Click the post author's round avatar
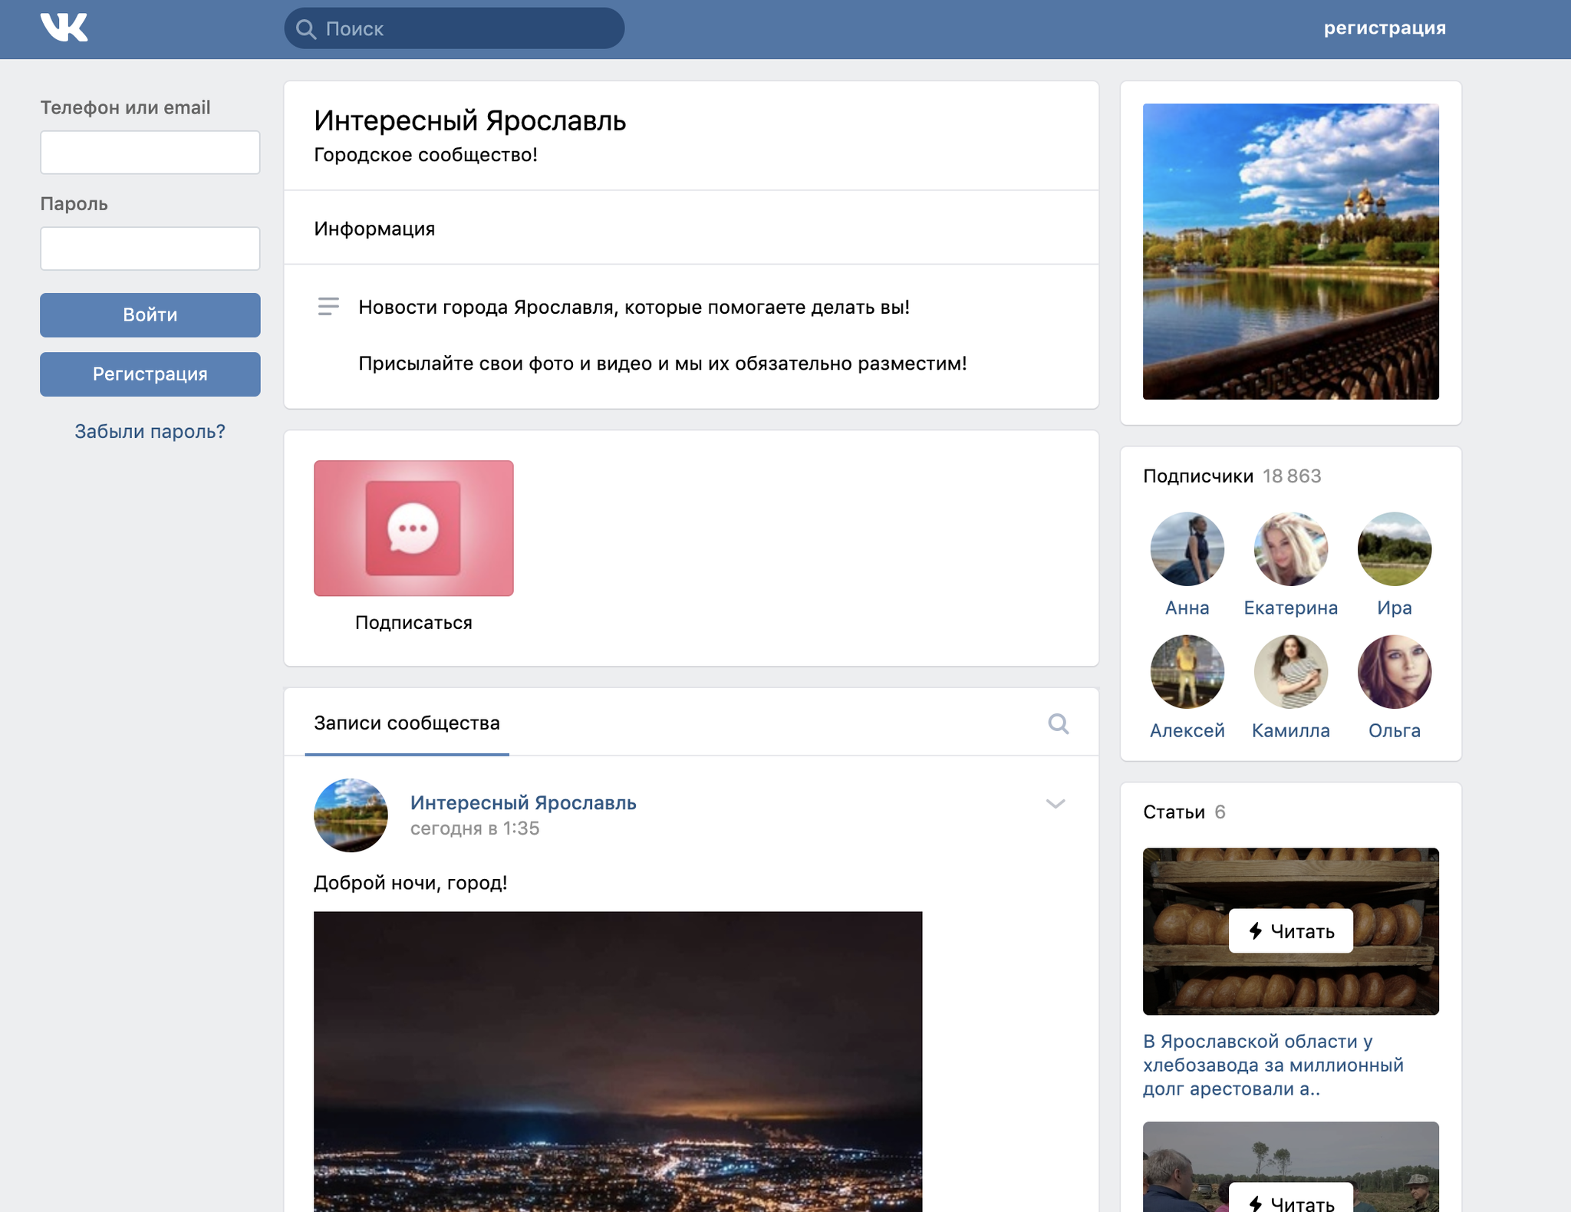 coord(351,815)
